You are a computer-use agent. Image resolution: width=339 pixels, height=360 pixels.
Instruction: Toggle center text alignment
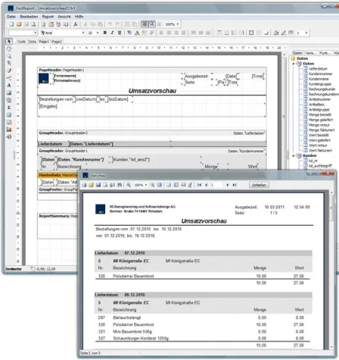(x=169, y=33)
